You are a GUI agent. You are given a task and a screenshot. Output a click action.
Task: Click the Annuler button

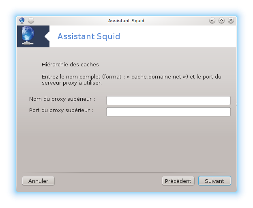(x=38, y=181)
